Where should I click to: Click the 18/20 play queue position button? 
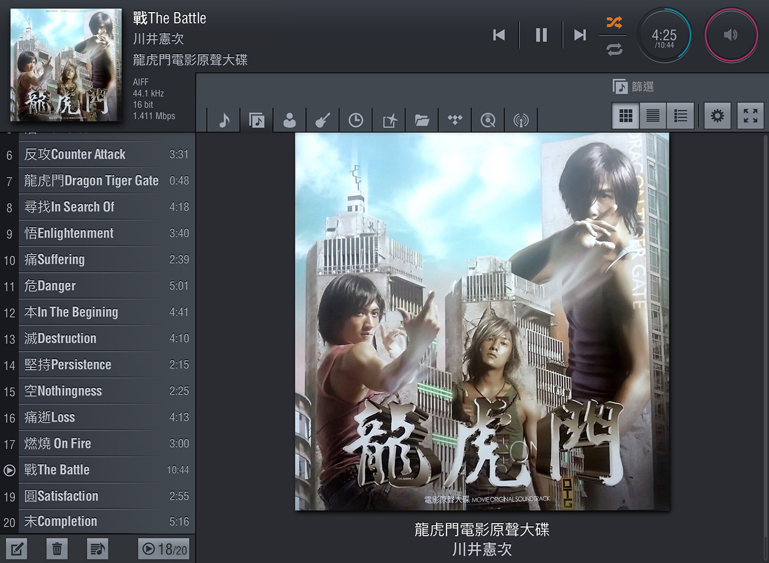[164, 549]
